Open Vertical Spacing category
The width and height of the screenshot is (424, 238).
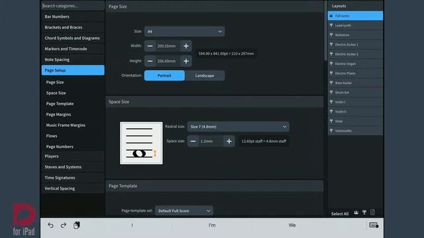[73, 188]
